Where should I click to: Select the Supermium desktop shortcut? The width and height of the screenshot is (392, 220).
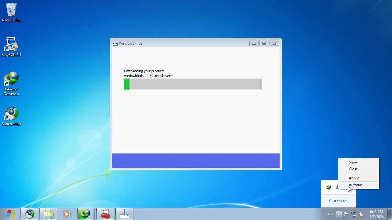[11, 116]
